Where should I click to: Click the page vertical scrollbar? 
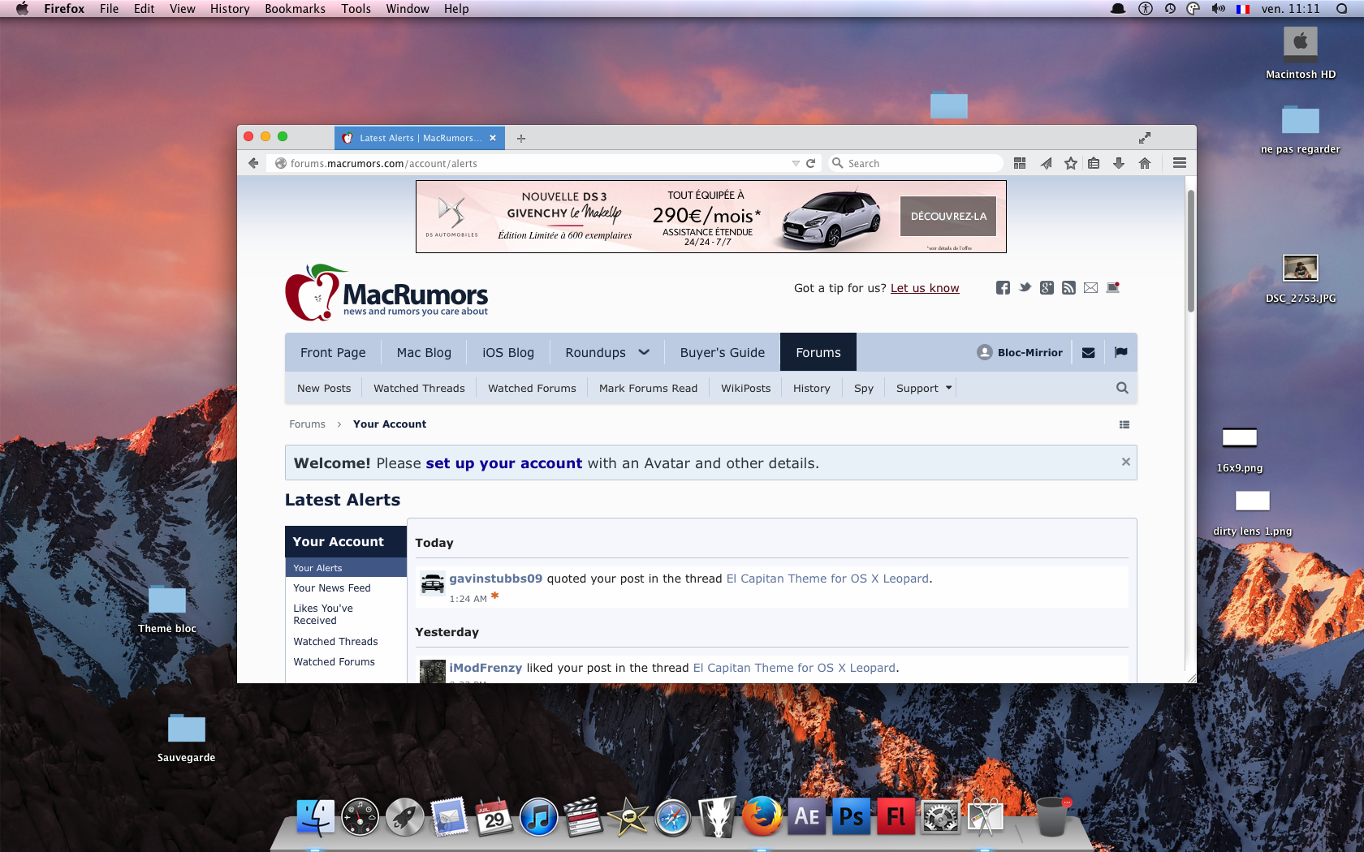[x=1191, y=251]
